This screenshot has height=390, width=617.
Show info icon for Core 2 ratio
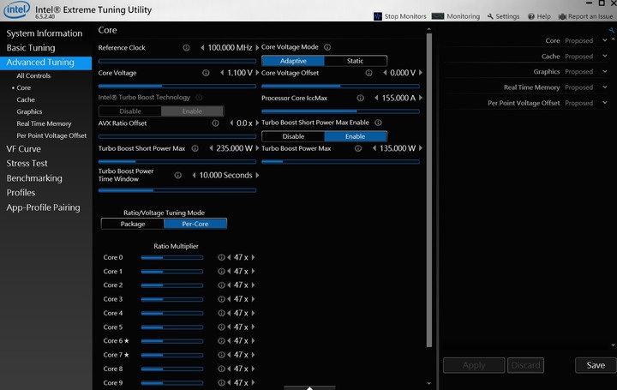point(222,285)
